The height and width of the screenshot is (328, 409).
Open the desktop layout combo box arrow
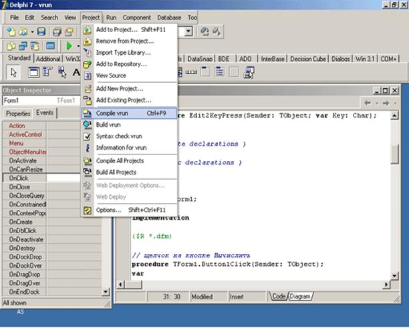click(x=188, y=31)
